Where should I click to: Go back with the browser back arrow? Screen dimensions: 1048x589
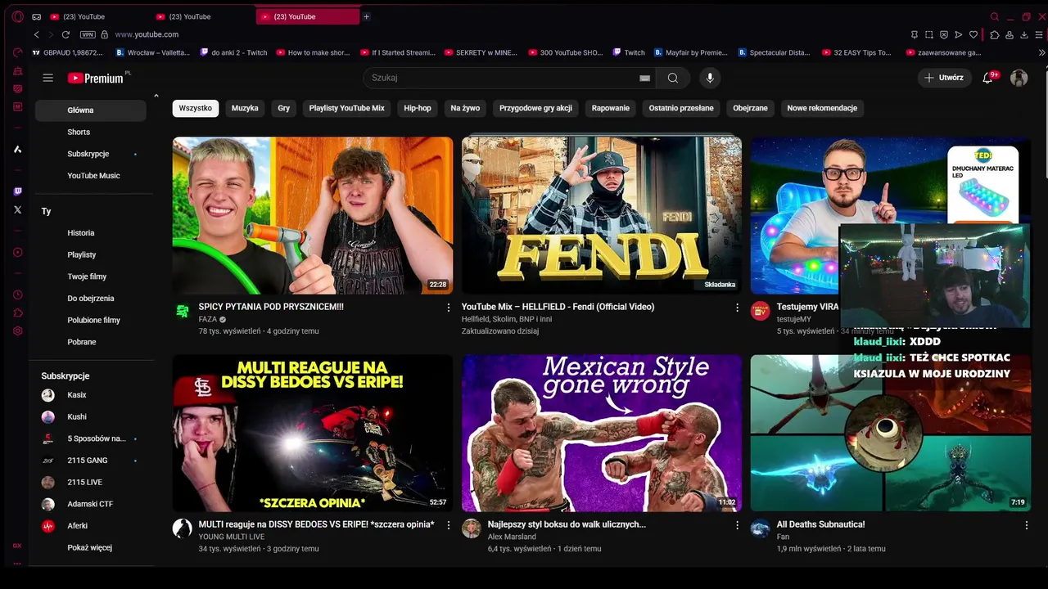coord(36,34)
